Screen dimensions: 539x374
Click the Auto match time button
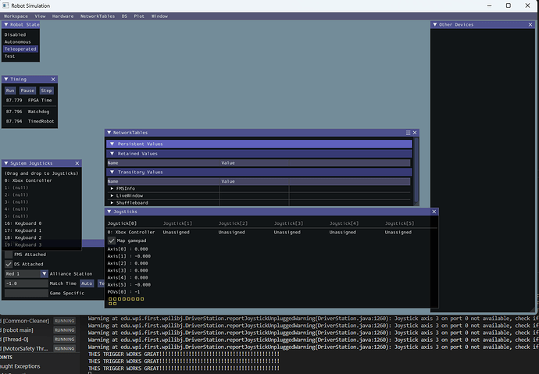point(87,283)
